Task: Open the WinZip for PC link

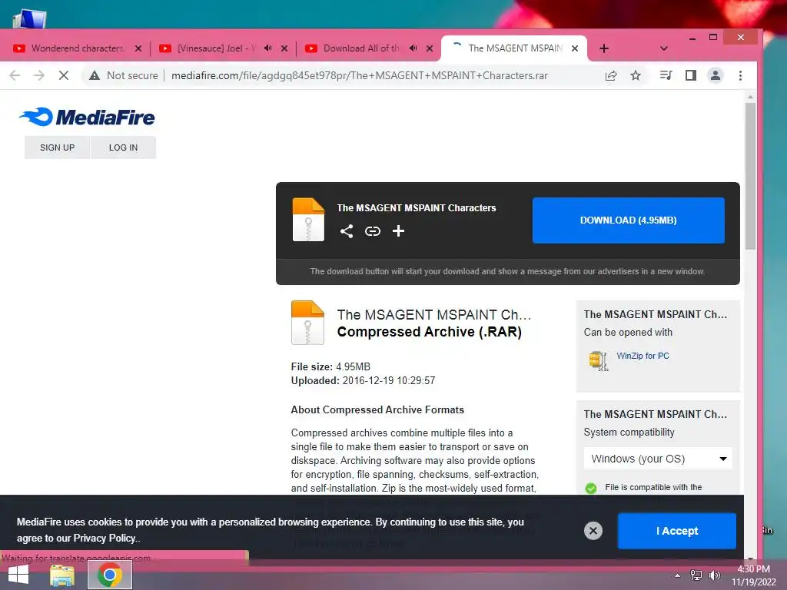Action: pyautogui.click(x=643, y=356)
